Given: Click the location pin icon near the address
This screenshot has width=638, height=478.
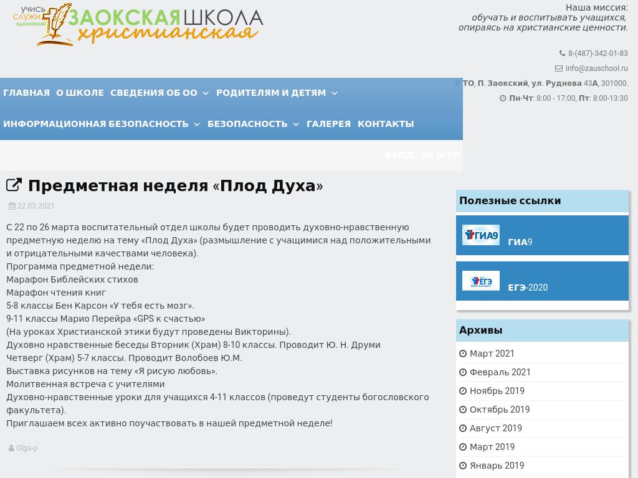Looking at the screenshot, I should 458,83.
